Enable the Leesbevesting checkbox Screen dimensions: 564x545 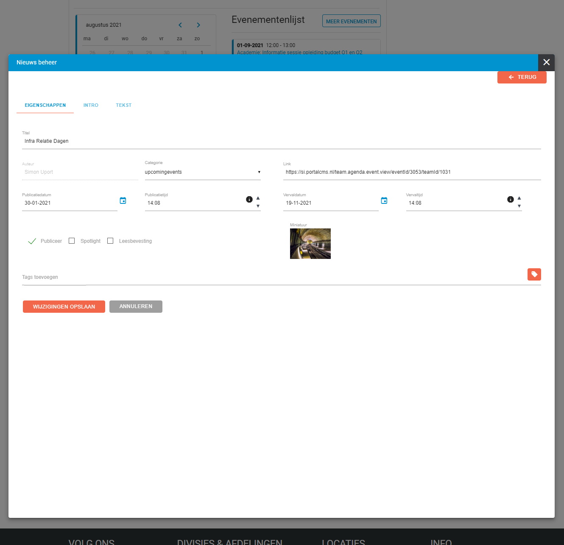pos(110,241)
